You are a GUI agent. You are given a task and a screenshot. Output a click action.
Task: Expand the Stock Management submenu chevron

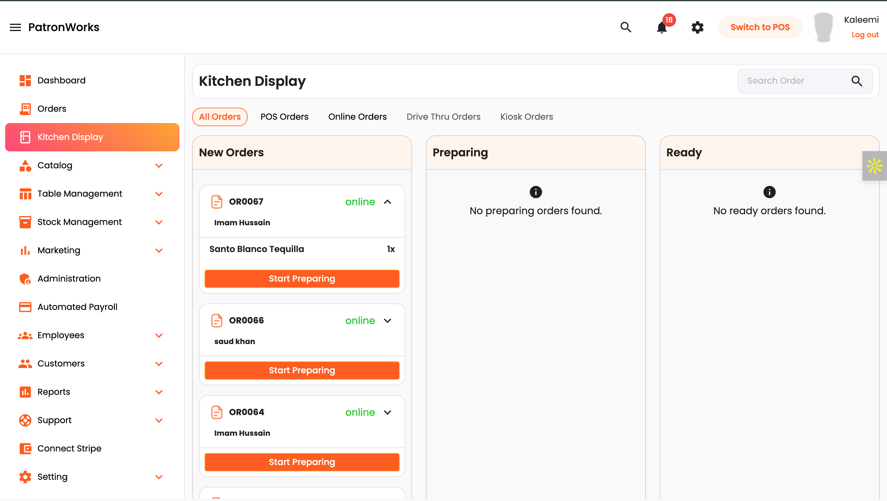click(x=159, y=222)
